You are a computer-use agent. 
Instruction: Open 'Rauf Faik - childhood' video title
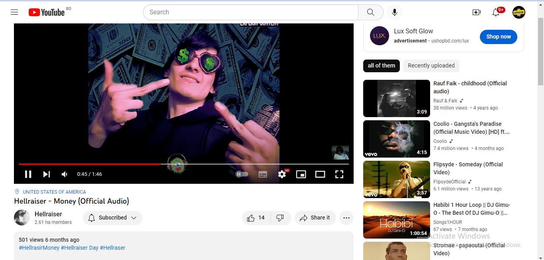point(470,87)
